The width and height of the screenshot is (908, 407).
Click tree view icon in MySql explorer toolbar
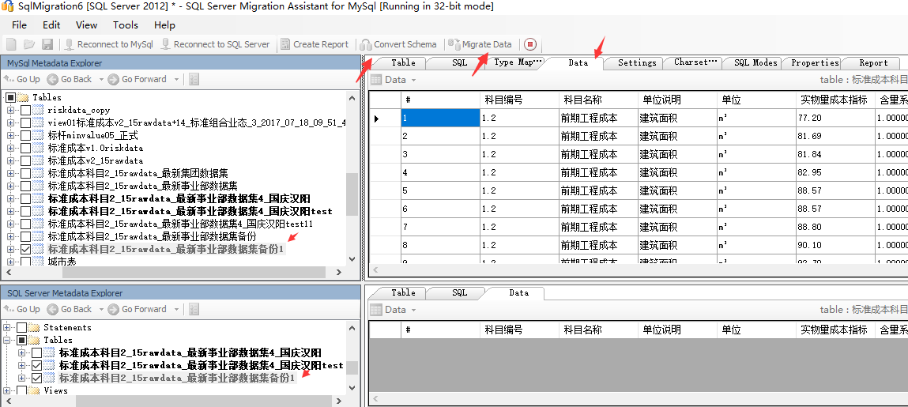point(194,79)
